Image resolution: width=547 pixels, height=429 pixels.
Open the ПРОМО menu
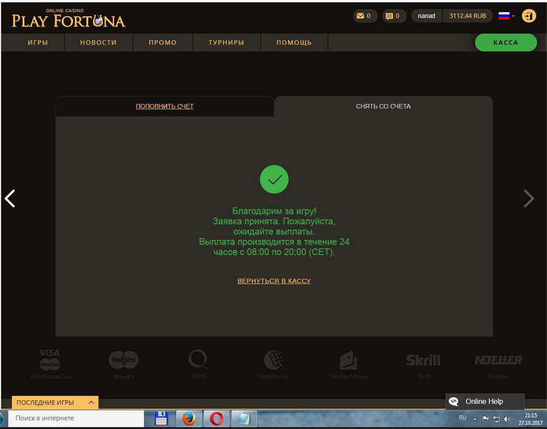[x=163, y=42]
